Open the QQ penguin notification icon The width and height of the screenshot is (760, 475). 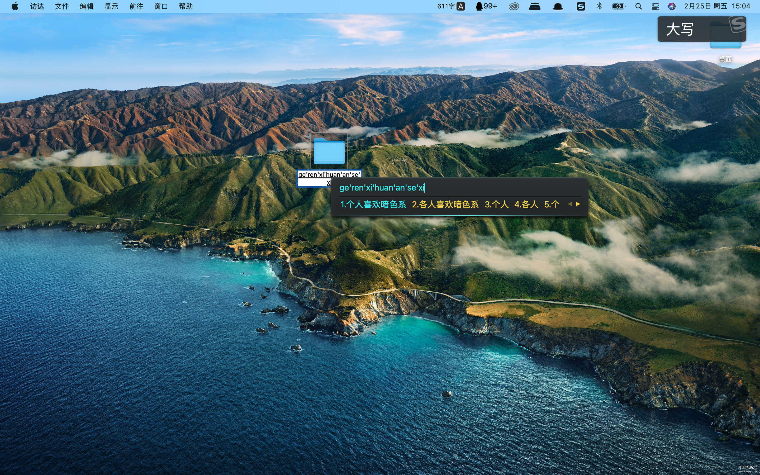click(x=486, y=6)
